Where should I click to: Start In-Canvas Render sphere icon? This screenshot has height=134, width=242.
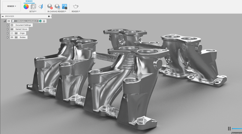50,6
